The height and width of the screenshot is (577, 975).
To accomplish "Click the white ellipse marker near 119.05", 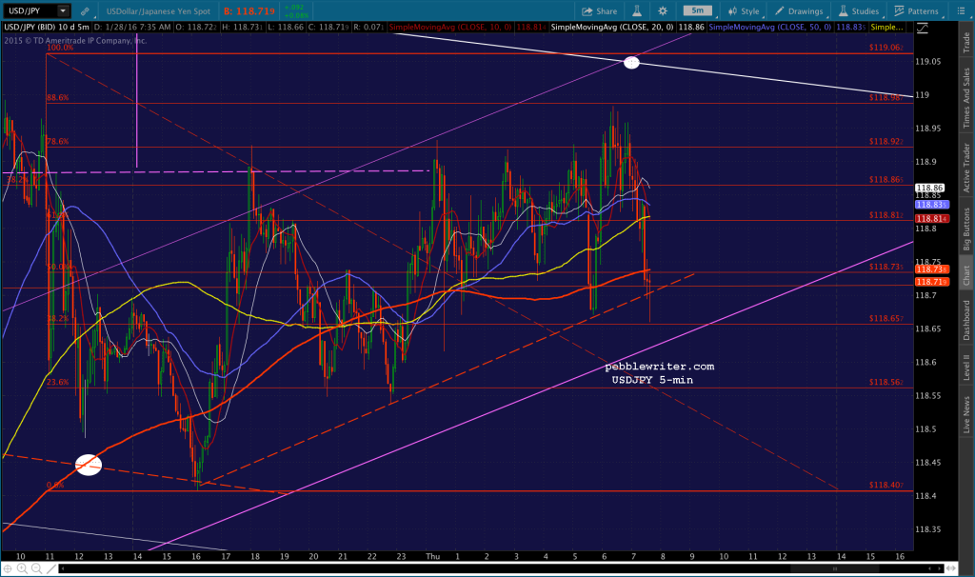I will [631, 62].
